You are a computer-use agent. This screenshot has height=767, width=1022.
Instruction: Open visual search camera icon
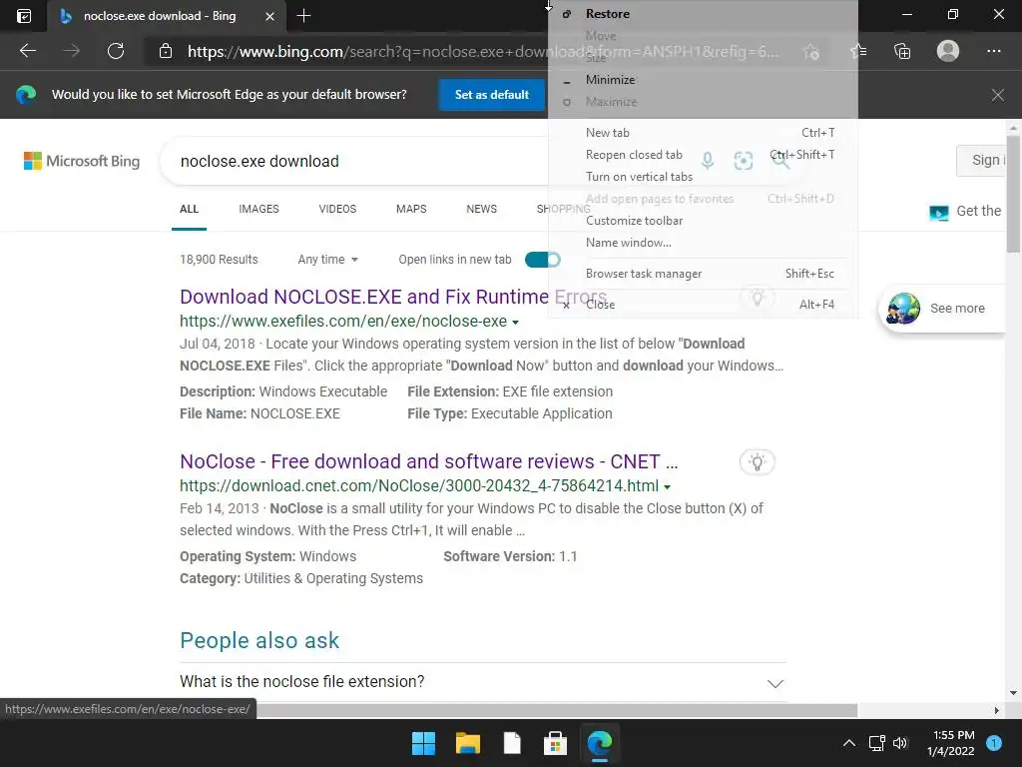point(743,160)
